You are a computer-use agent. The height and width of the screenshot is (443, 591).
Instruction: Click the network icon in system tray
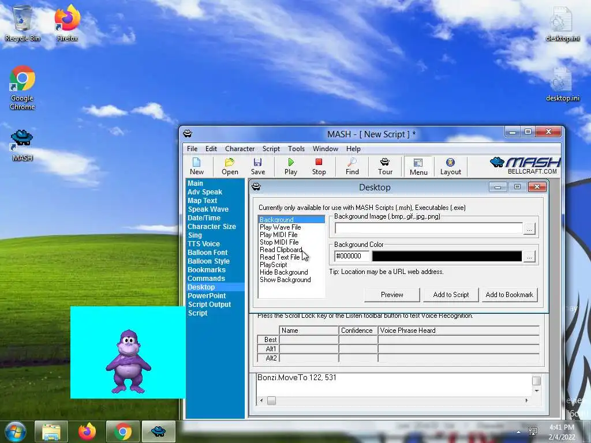tap(533, 431)
